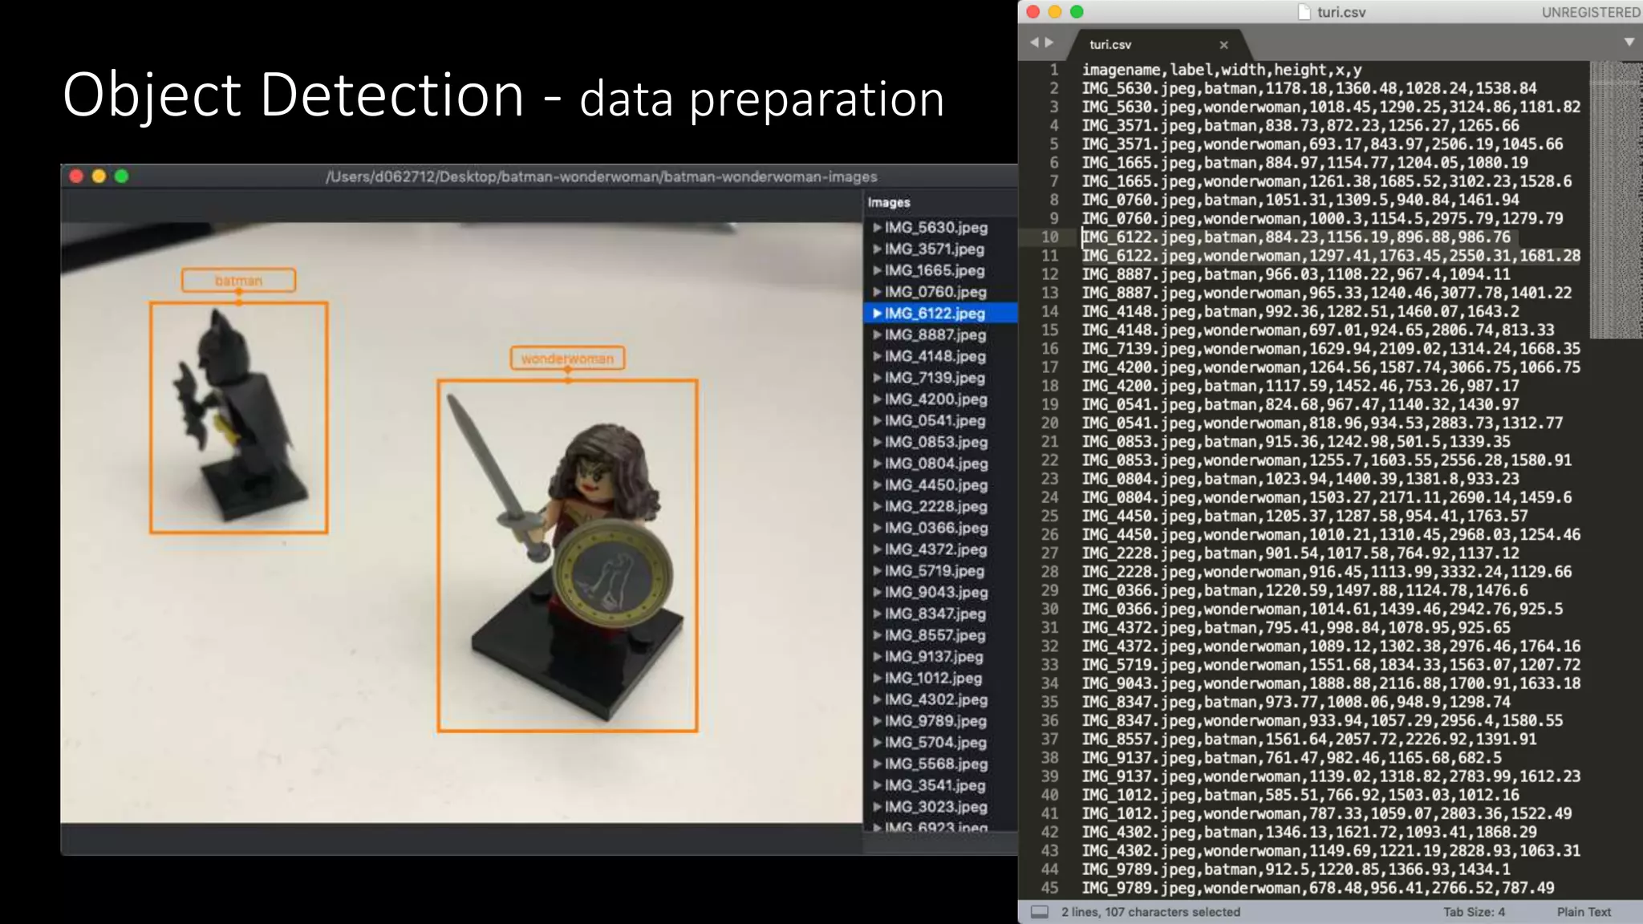1643x924 pixels.
Task: Select IMG_0804.jpeg in the Images list
Action: click(936, 464)
